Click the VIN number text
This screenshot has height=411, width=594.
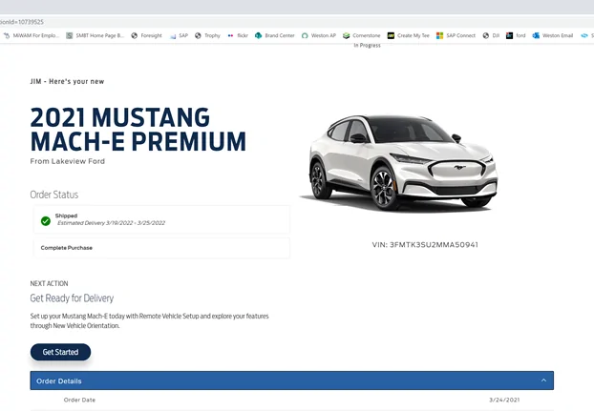tap(425, 245)
